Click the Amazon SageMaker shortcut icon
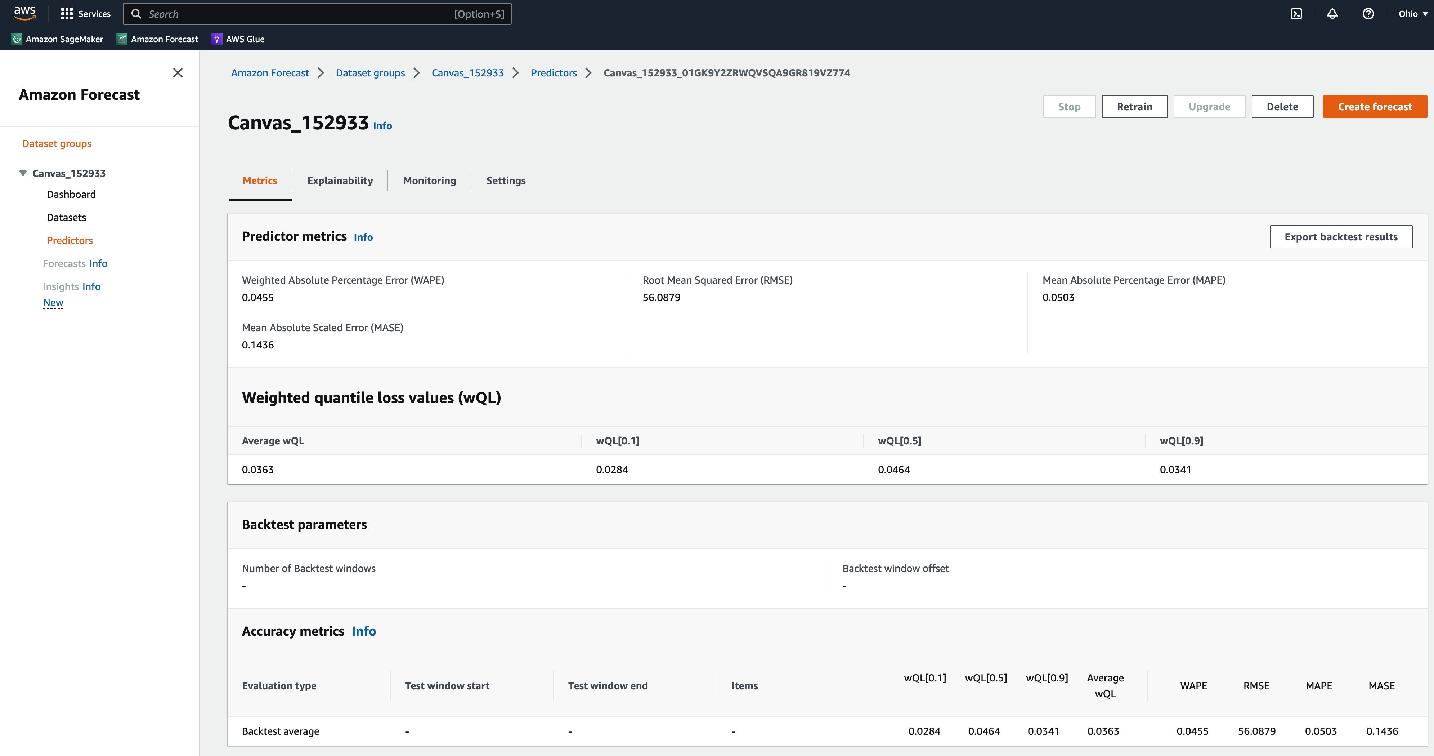Screen dimensions: 1434x756 tap(17, 39)
